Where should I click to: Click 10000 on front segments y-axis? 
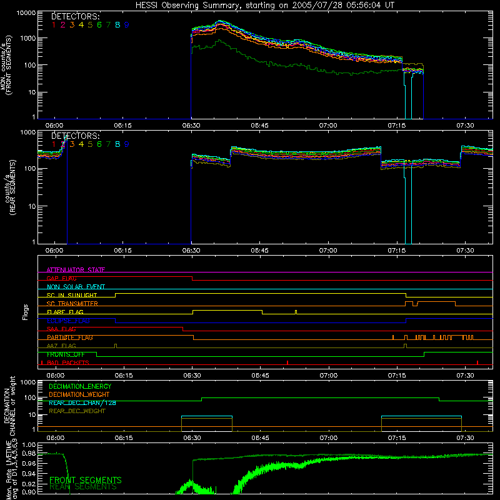[x=26, y=13]
